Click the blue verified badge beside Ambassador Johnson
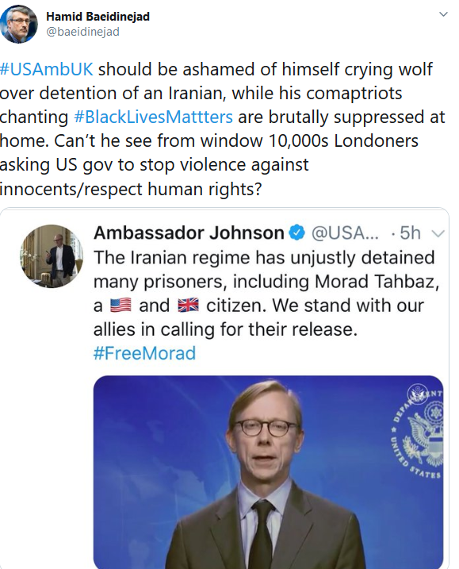The height and width of the screenshot is (569, 459). [x=297, y=233]
